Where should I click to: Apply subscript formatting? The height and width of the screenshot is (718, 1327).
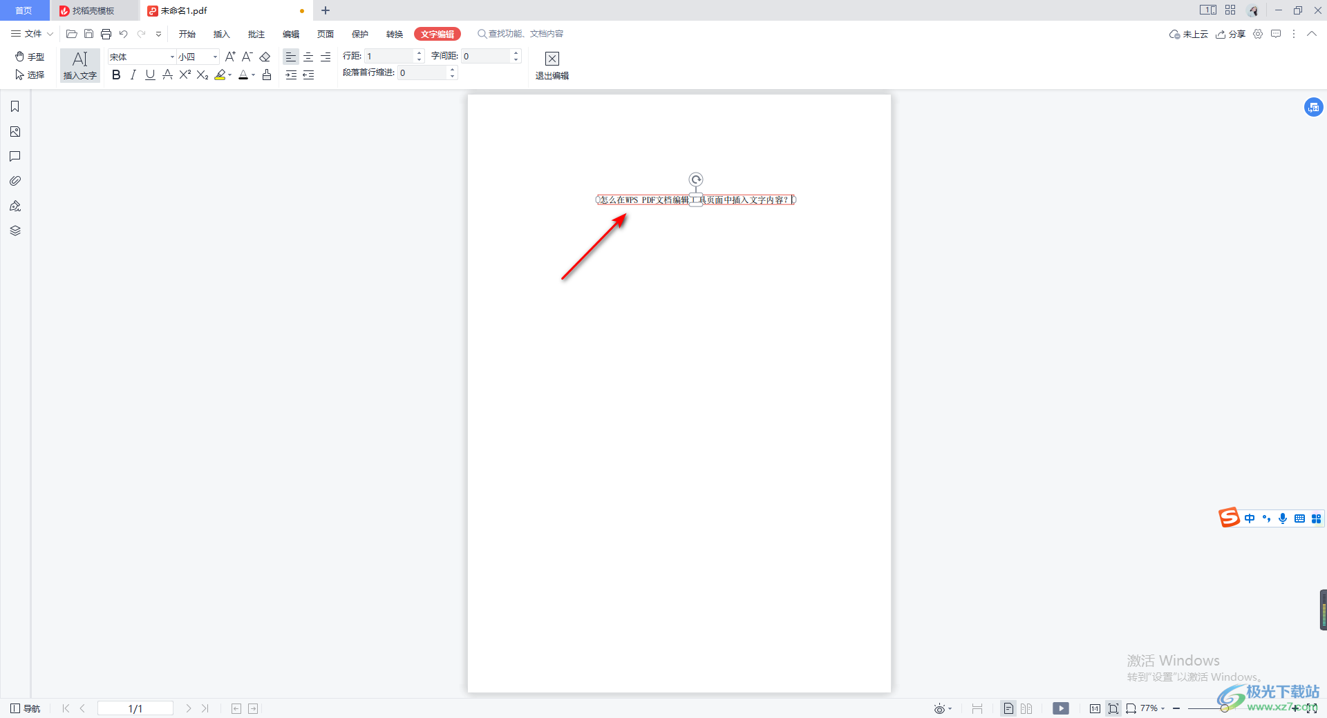[203, 75]
